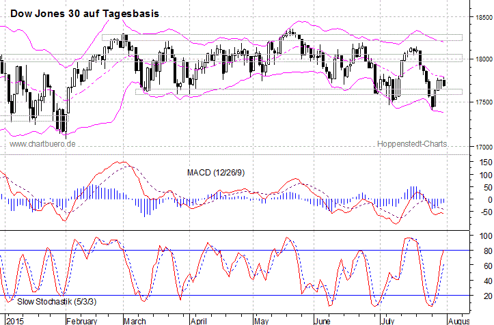Click the MACD (12/26/9) label
The height and width of the screenshot is (325, 494).
click(x=216, y=173)
